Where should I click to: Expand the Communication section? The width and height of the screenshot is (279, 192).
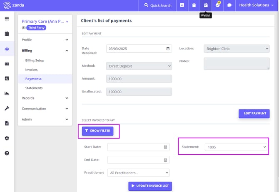point(45,109)
